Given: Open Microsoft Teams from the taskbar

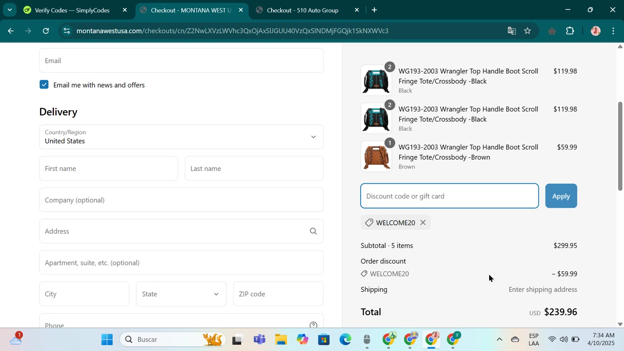Looking at the screenshot, I should [x=260, y=339].
